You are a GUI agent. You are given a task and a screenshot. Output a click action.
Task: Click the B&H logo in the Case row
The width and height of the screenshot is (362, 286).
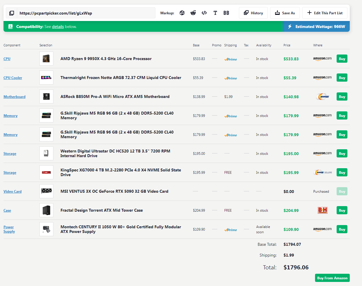[323, 210]
